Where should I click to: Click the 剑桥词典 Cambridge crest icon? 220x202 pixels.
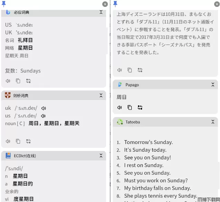pos(8,95)
